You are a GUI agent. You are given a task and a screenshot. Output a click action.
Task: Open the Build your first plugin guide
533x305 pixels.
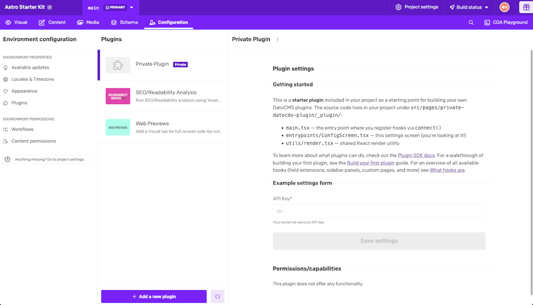click(x=370, y=163)
